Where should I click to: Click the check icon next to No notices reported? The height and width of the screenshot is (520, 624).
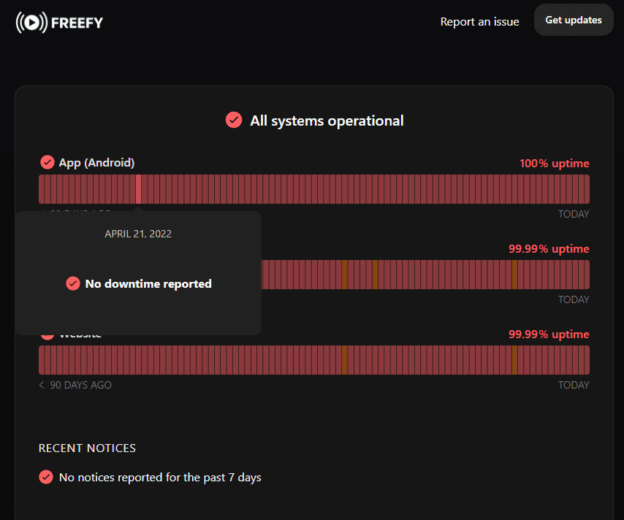tap(46, 477)
